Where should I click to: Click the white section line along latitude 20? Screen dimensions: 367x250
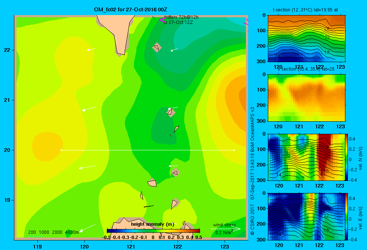pos(148,150)
